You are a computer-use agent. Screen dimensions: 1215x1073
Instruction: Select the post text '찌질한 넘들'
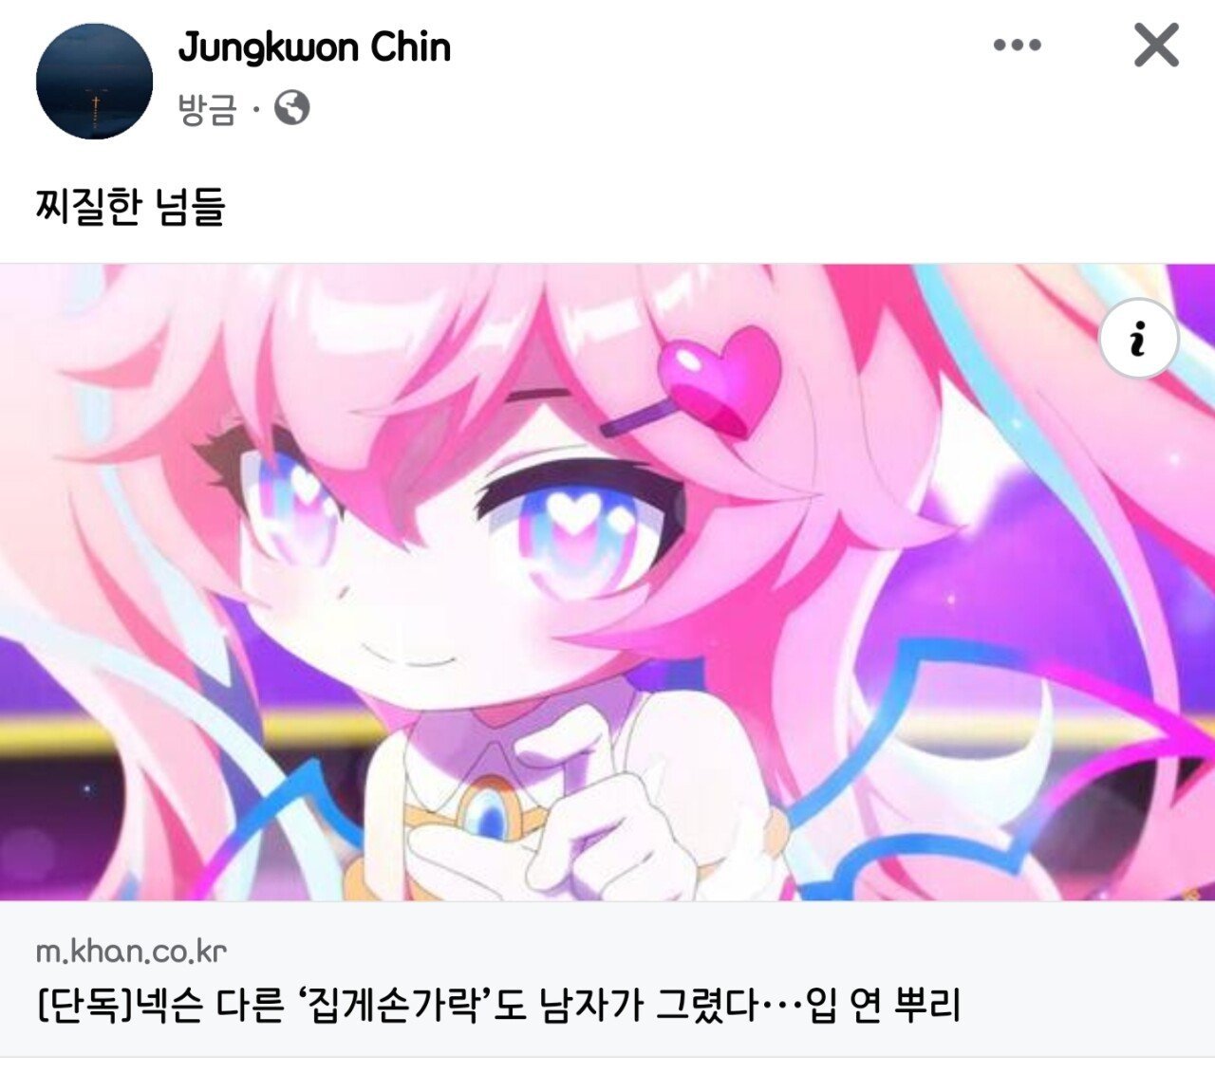[130, 206]
